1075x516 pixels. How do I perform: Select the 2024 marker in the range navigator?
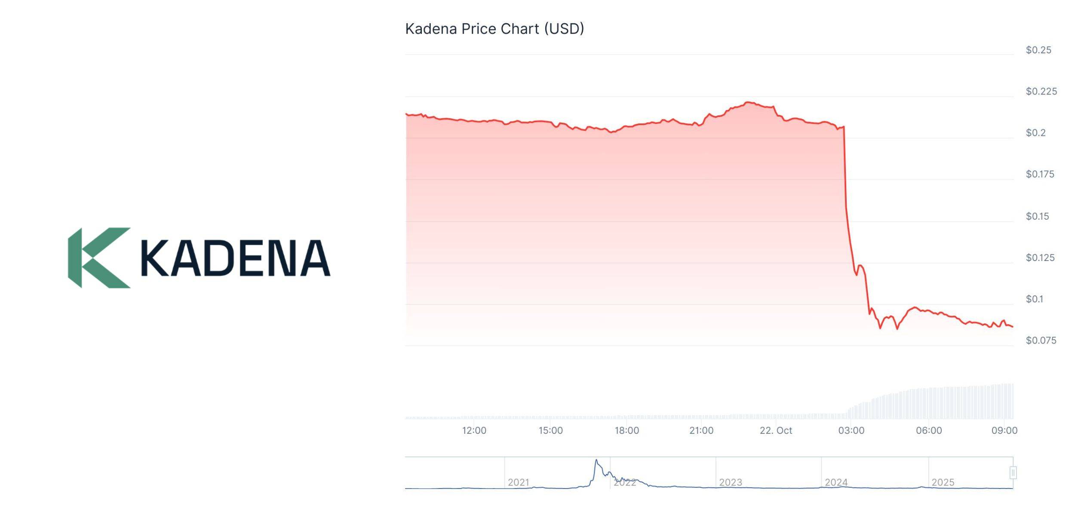(836, 482)
